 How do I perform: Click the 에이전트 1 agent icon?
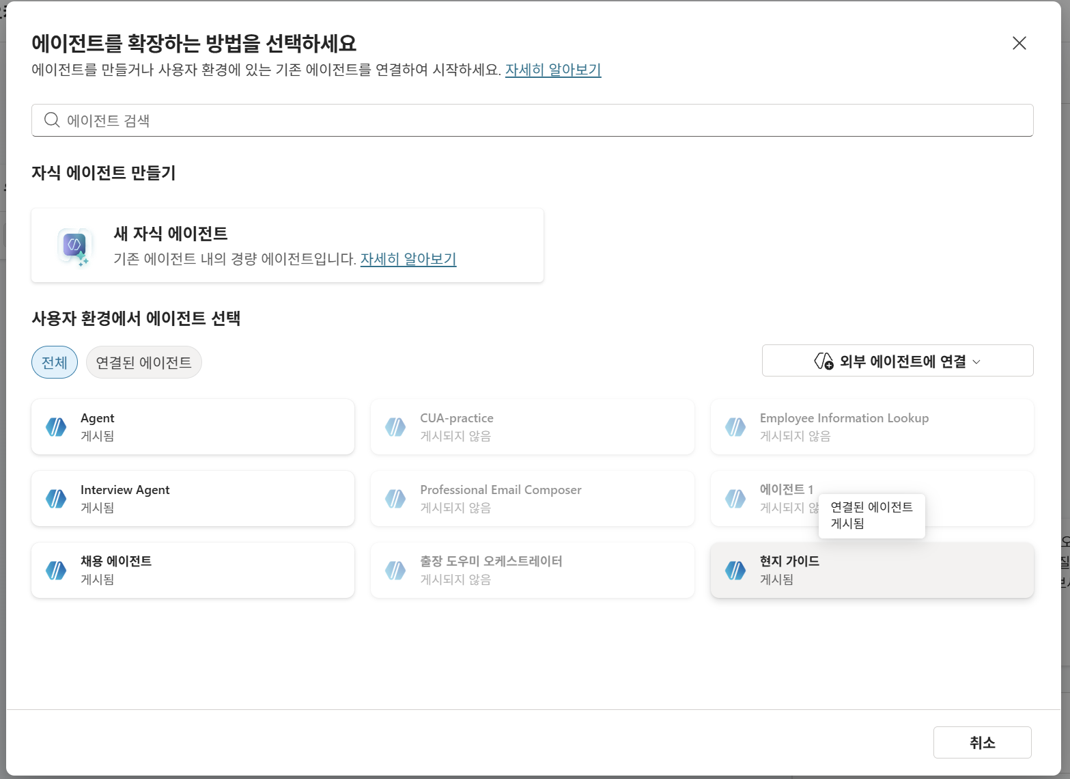tap(735, 499)
